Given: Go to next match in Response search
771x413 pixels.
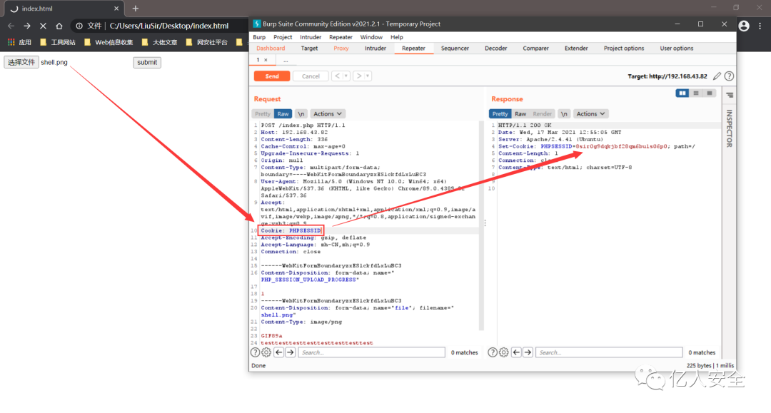Looking at the screenshot, I should pyautogui.click(x=528, y=352).
